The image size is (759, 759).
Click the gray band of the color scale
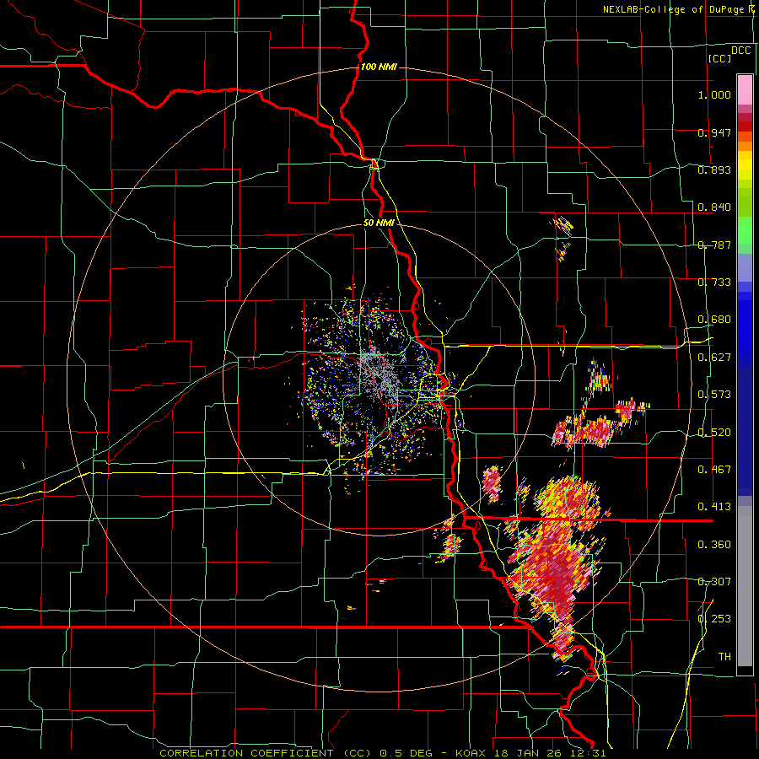[745, 586]
